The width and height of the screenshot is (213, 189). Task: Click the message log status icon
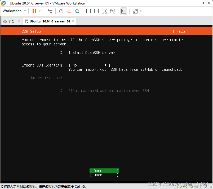(x=205, y=187)
